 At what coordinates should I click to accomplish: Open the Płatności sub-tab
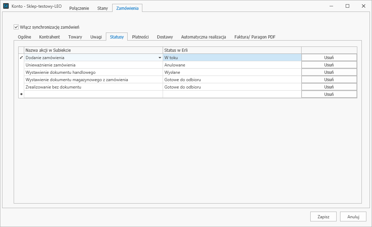coord(141,37)
